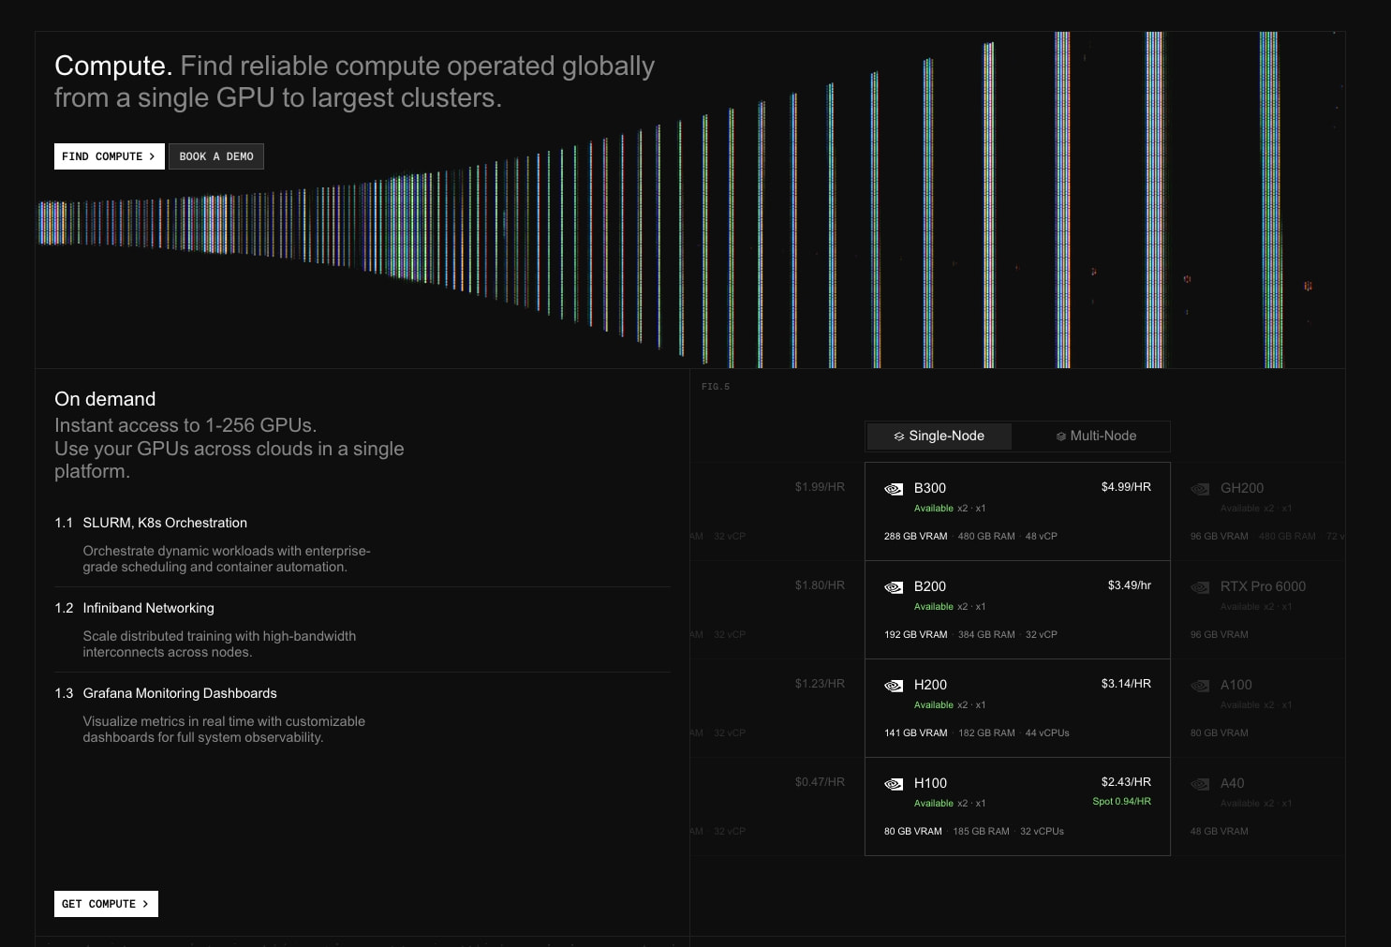Click the $2.43/HR price
Screen dimensions: 1391x947
tap(1126, 782)
